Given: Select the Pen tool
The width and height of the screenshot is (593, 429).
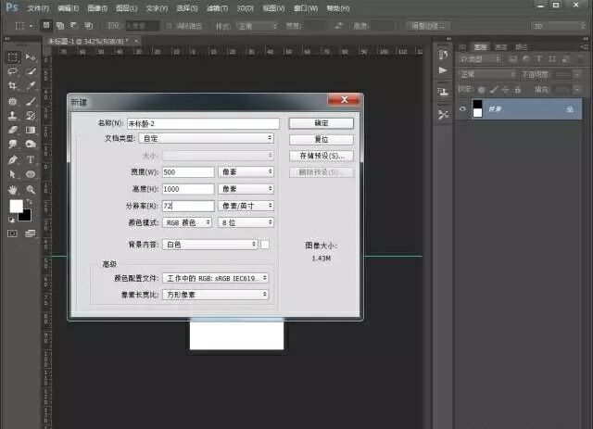Looking at the screenshot, I should click(x=13, y=159).
